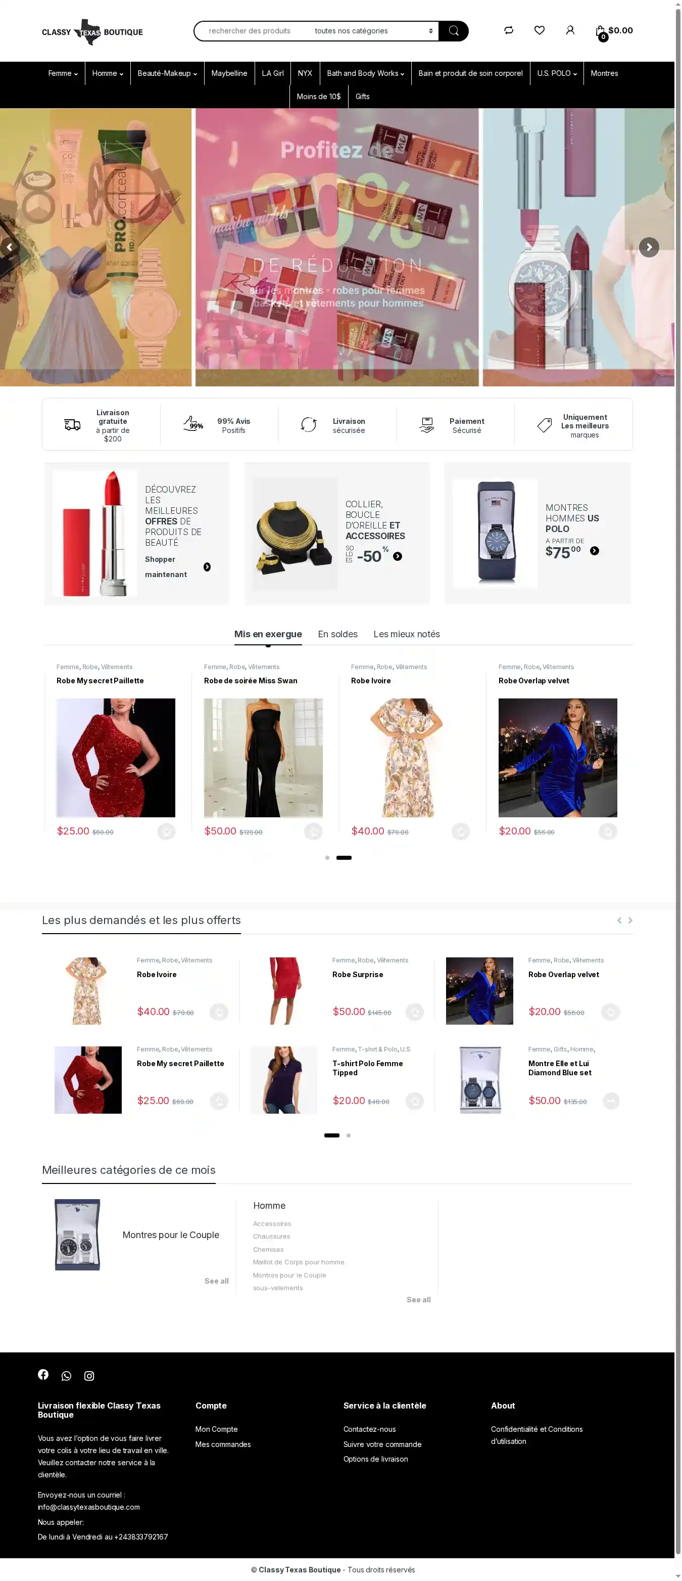
Task: Go to previous hero slide arrow
Action: [9, 247]
